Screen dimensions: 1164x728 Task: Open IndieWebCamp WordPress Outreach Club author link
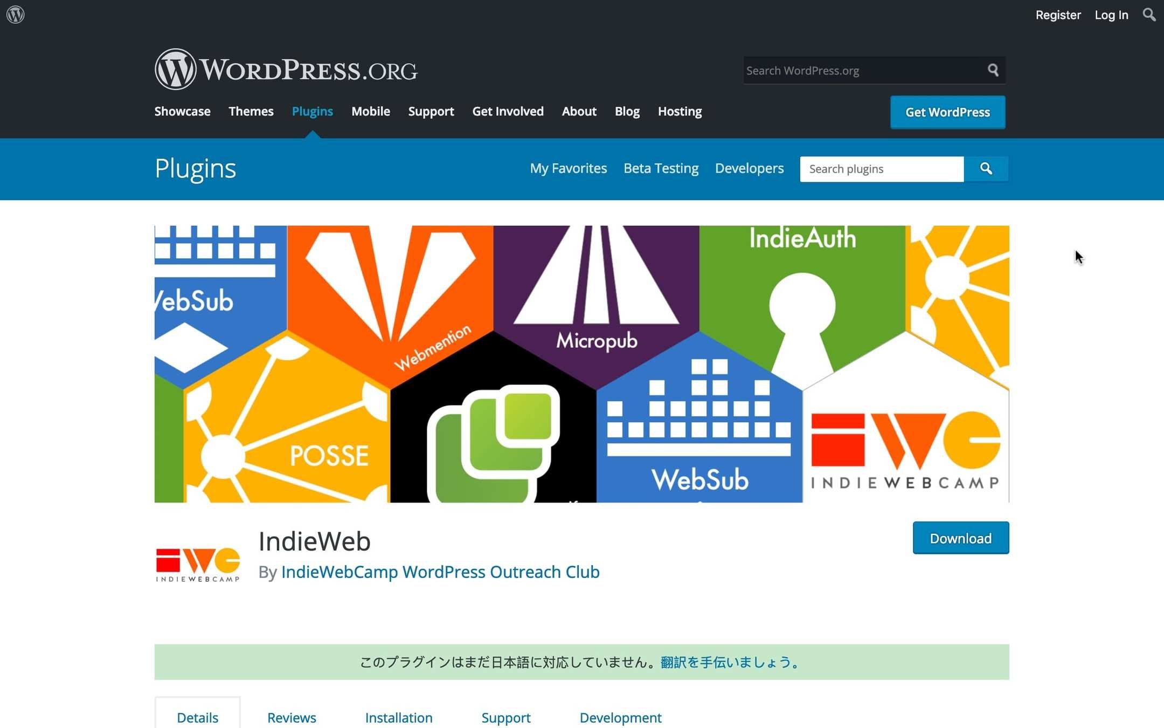440,572
